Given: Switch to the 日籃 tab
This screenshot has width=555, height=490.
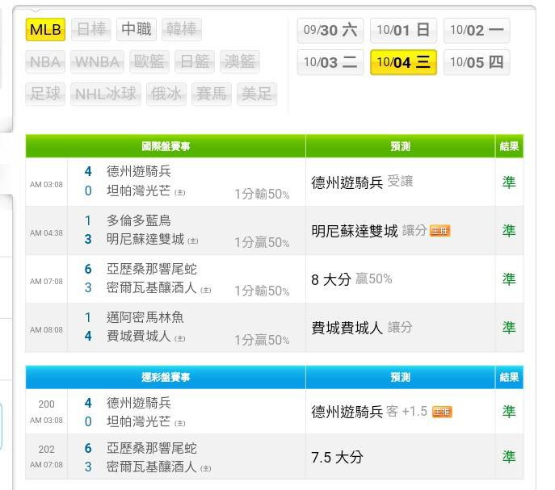Looking at the screenshot, I should tap(195, 61).
